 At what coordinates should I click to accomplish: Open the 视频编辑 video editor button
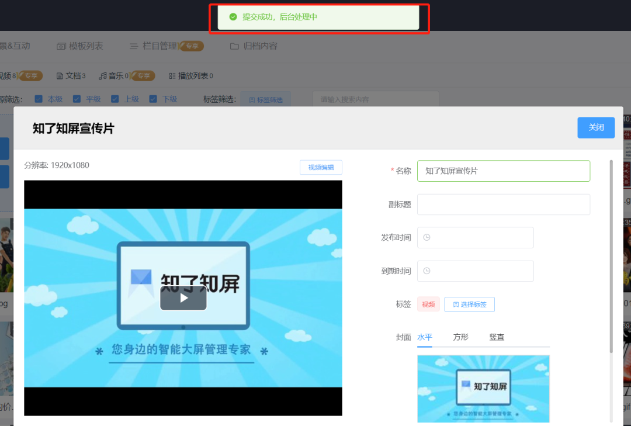321,168
